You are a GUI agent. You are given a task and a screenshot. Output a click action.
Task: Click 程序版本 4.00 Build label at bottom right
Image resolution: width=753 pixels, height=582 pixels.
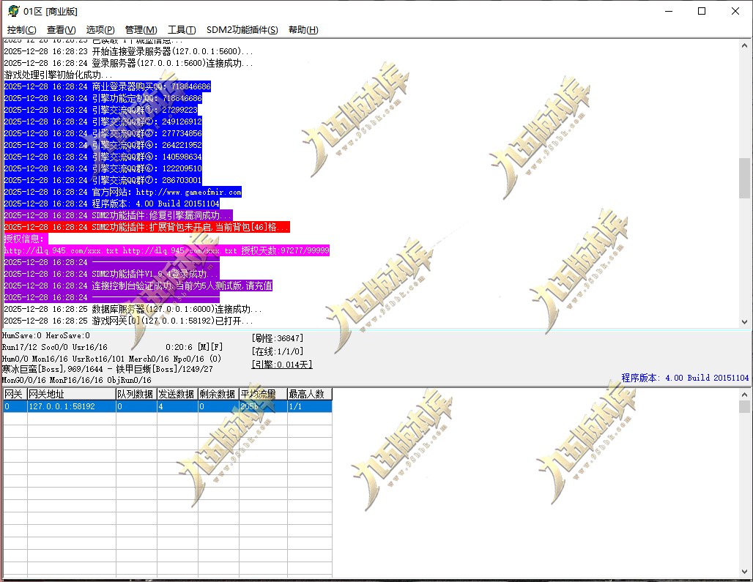(685, 378)
